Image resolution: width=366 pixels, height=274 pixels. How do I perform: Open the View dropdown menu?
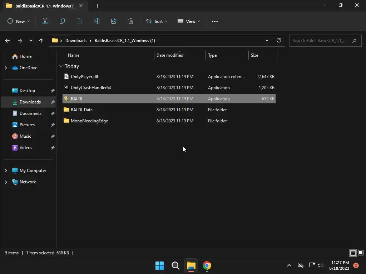189,21
